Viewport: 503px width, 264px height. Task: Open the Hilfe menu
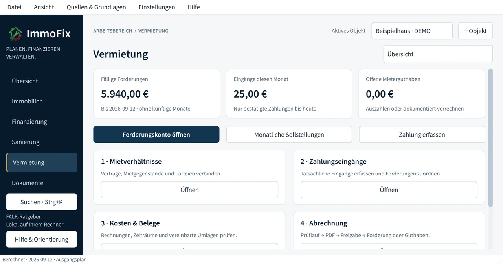pos(194,7)
